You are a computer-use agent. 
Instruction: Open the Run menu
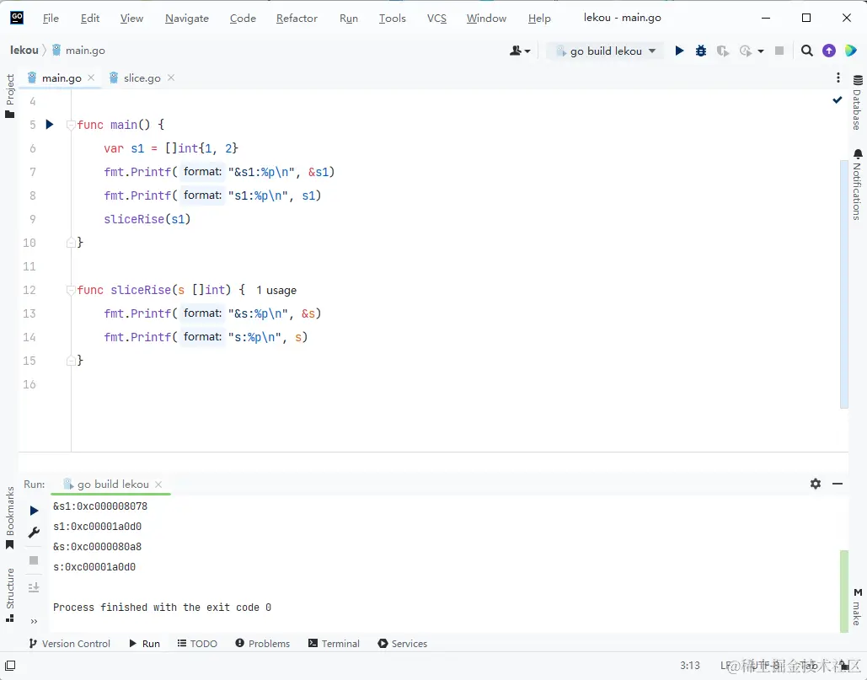coord(349,19)
